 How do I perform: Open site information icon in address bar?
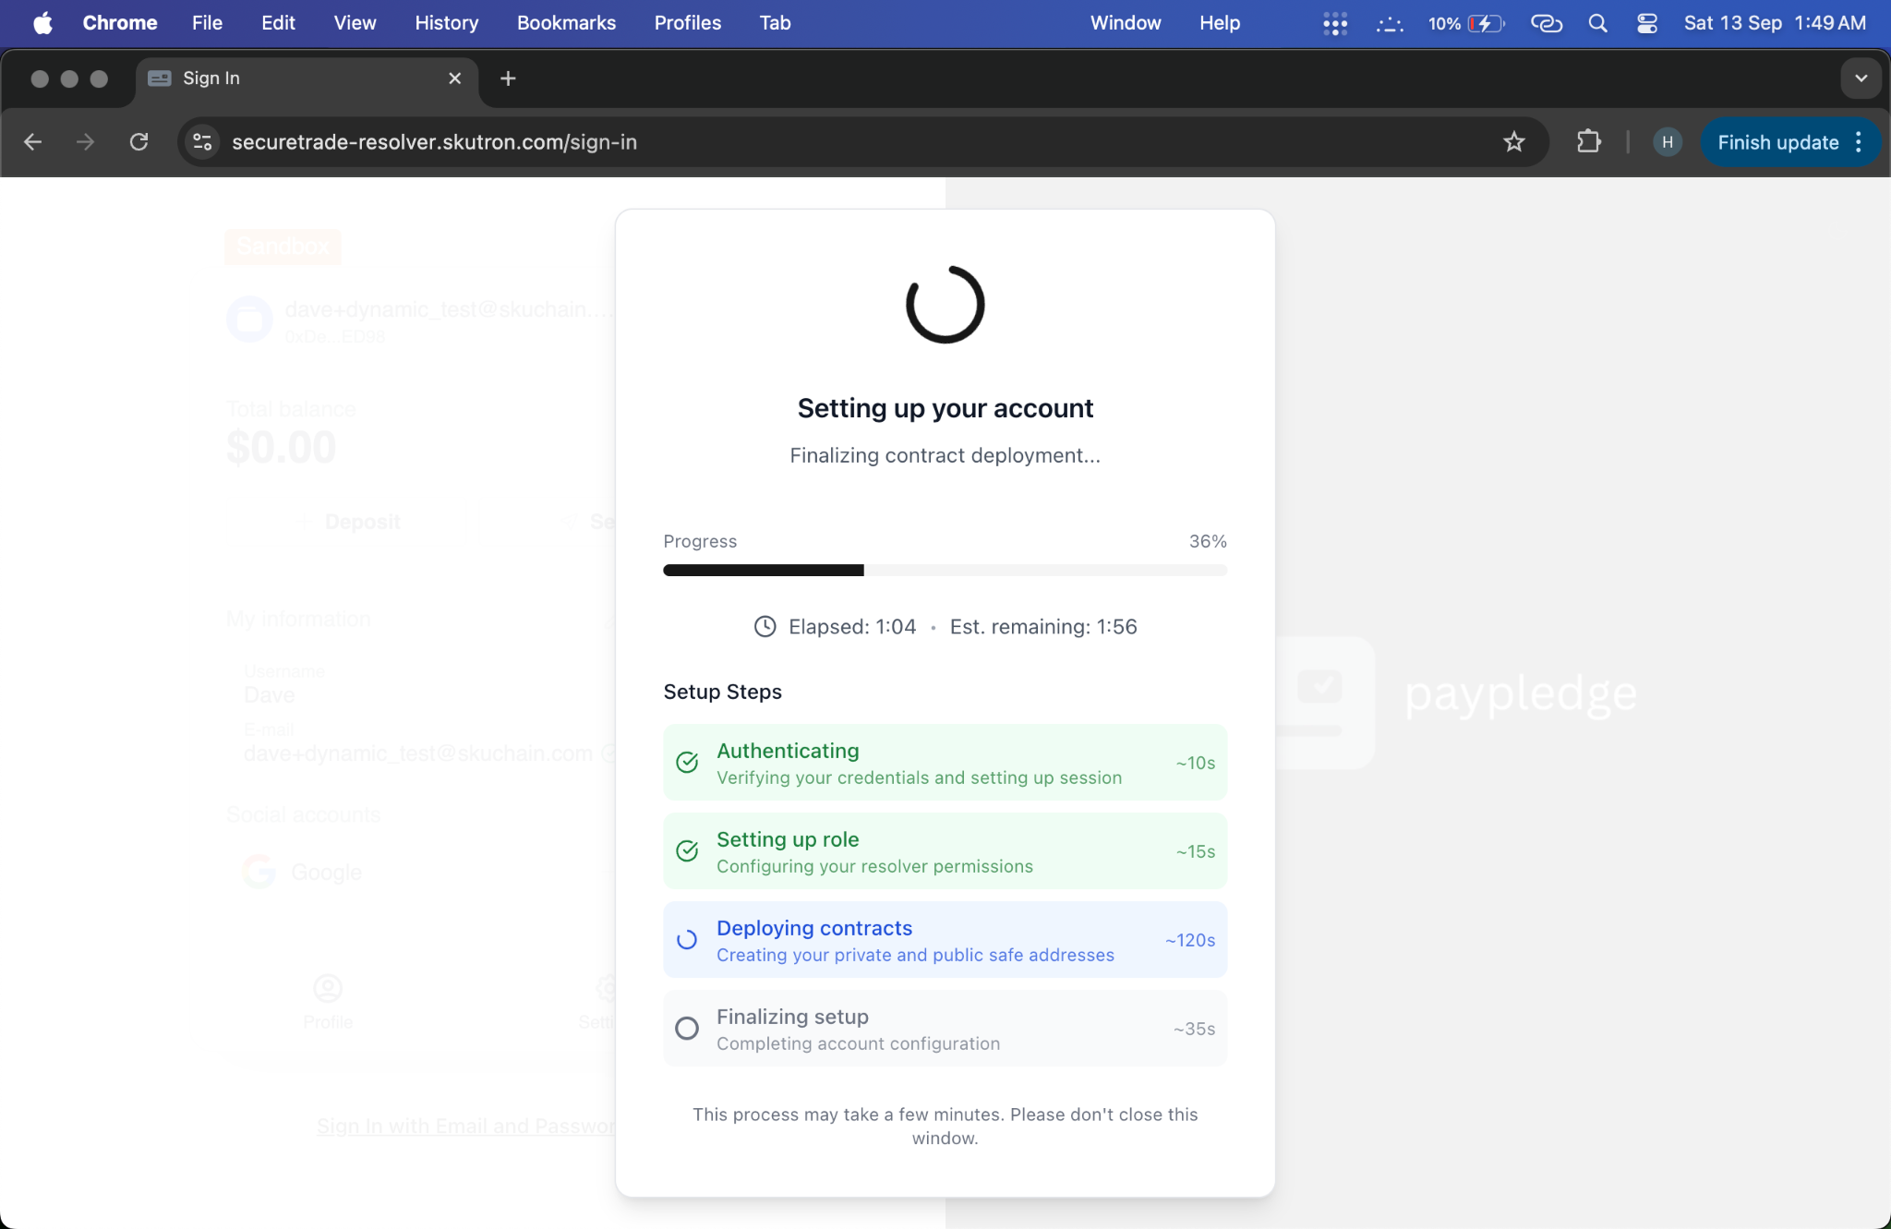(x=202, y=142)
